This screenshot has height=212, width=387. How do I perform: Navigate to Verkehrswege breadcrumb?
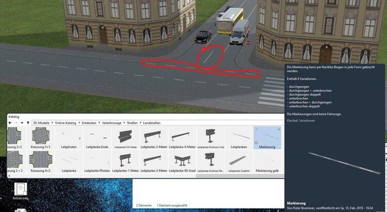coord(112,122)
